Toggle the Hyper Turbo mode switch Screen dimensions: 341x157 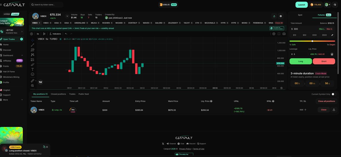(11, 14)
